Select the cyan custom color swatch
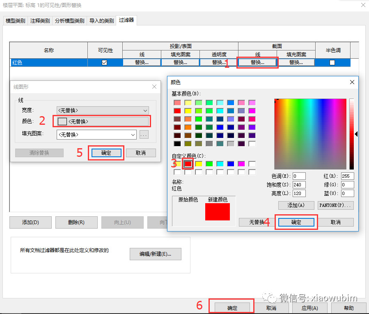 pos(220,164)
